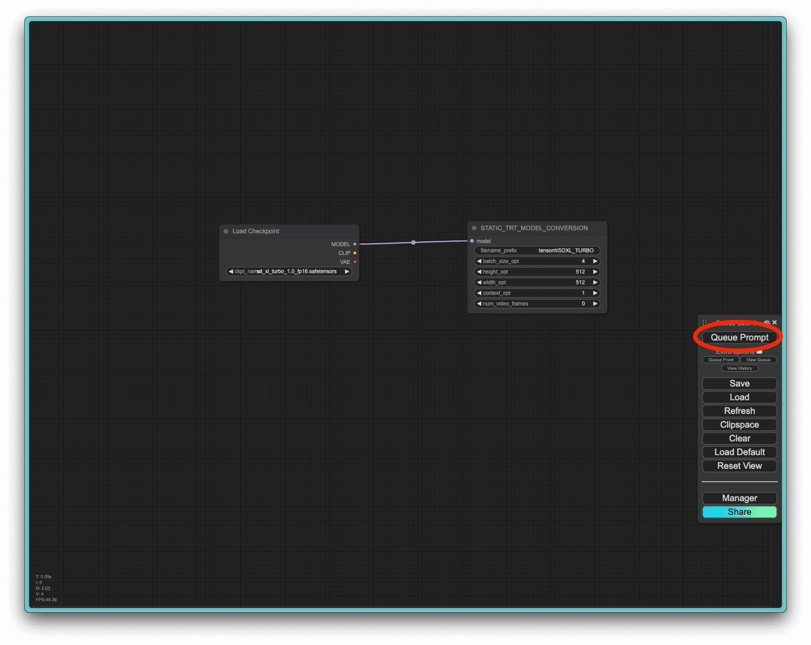The width and height of the screenshot is (811, 645).
Task: Open settings via the gear icon
Action: 767,322
